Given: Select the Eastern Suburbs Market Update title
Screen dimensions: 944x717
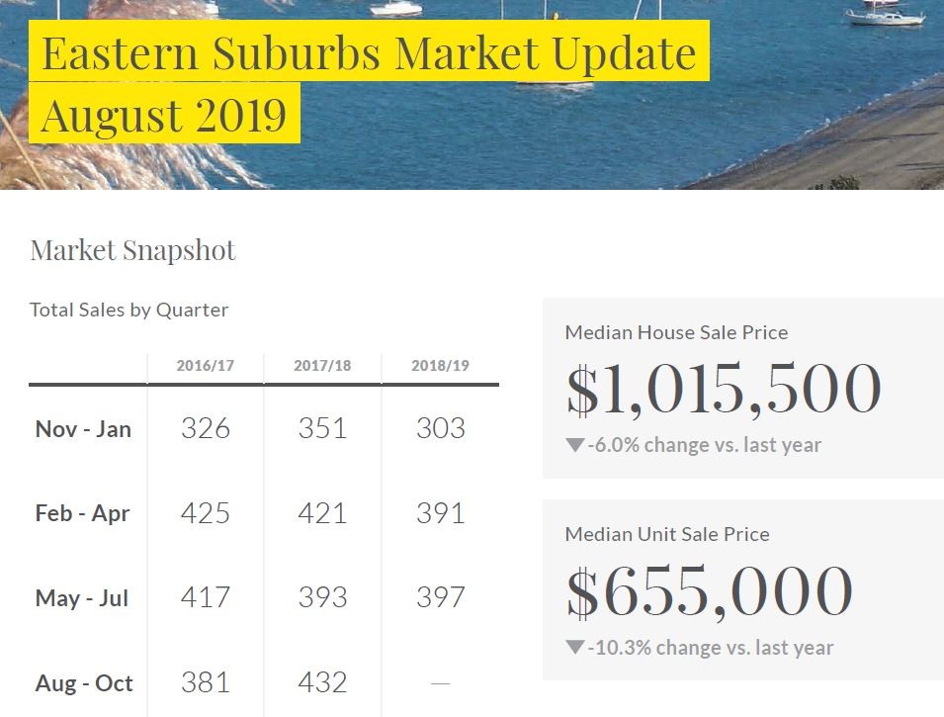Looking at the screenshot, I should [x=369, y=52].
